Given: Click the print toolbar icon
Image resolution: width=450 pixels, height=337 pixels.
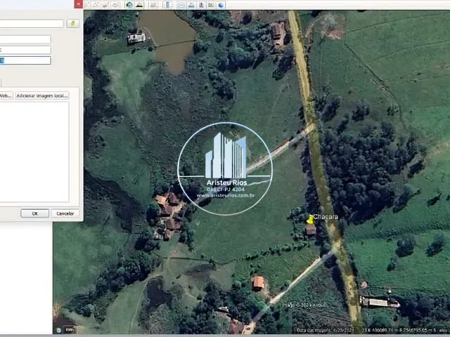Looking at the screenshot, I should coord(191,5).
